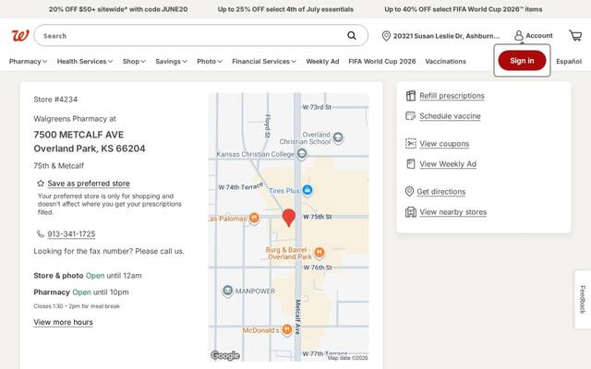Viewport: 591px width, 369px height.
Task: Call 913-341-1725 link
Action: coord(71,233)
